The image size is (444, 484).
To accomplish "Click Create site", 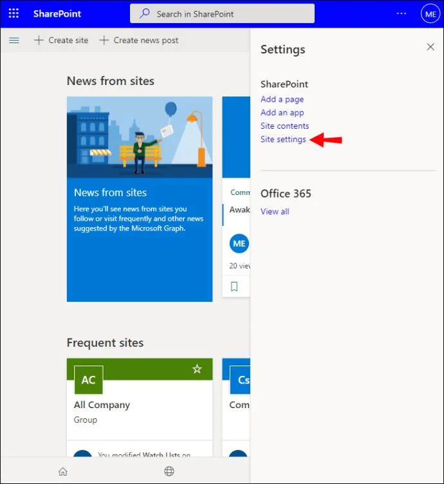I will 61,40.
